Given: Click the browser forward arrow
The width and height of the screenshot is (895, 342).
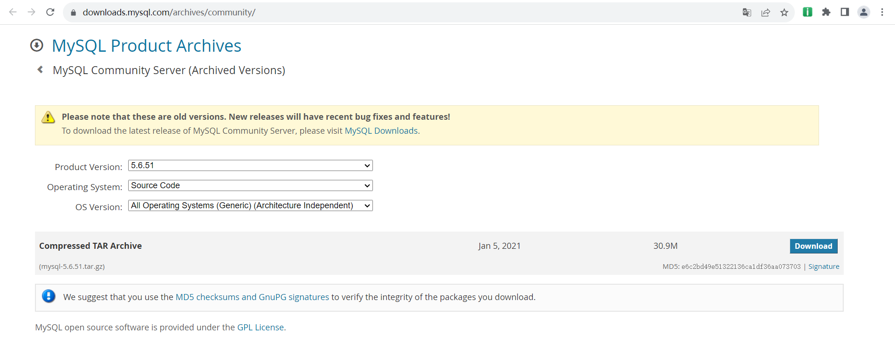Looking at the screenshot, I should [32, 12].
